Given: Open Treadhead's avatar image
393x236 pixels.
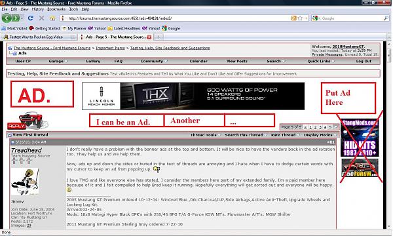Looking at the screenshot, I should coord(25,182).
